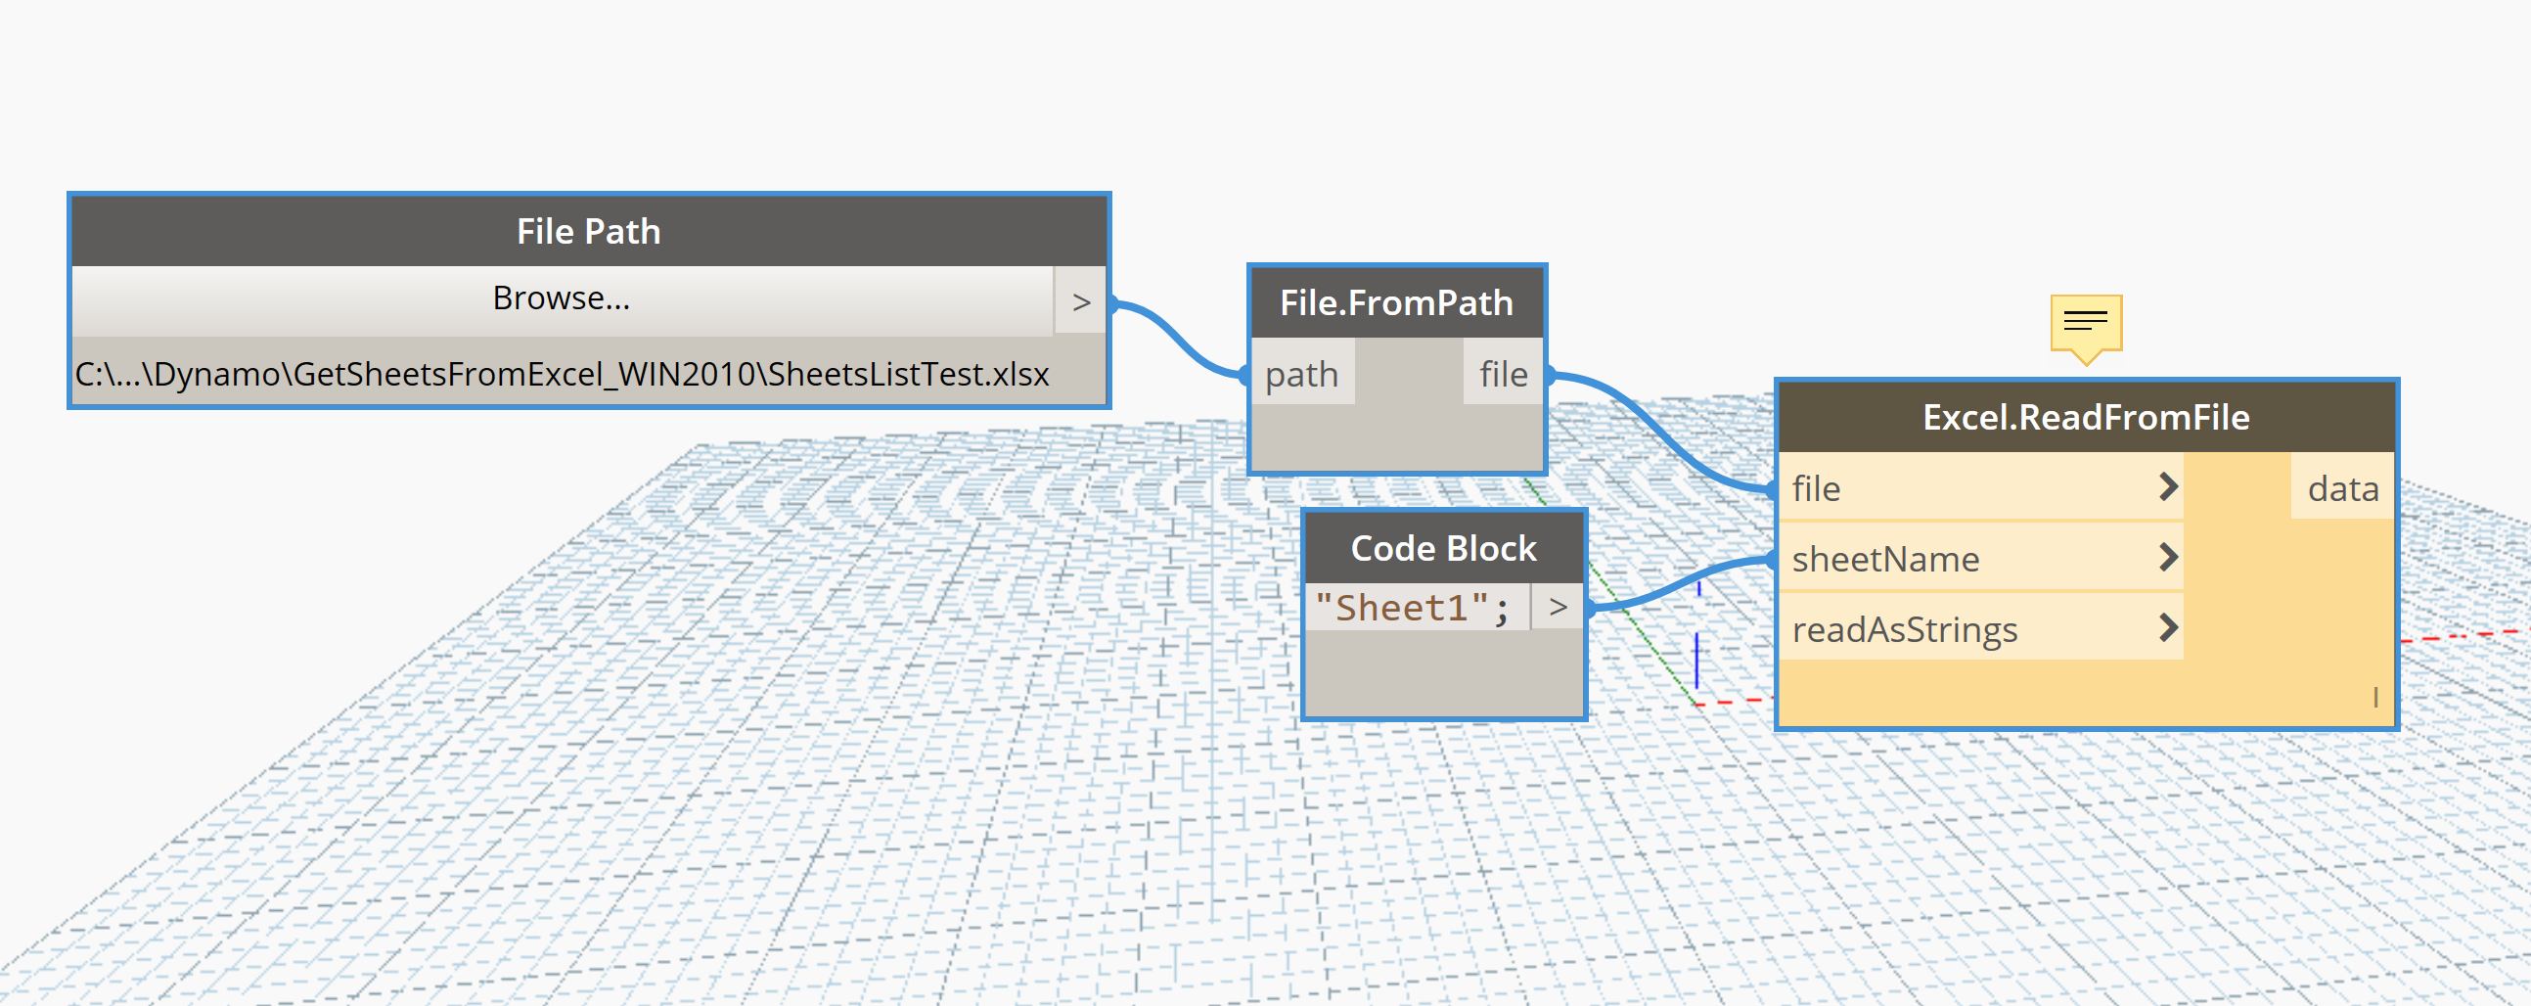Click the SheetsListTest.xlsx path text
2531x1006 pixels.
(560, 374)
